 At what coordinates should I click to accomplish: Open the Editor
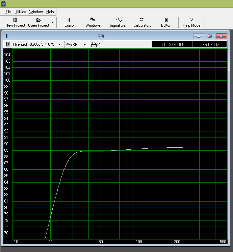click(166, 22)
